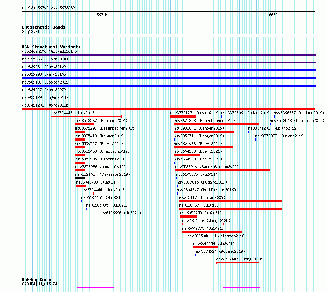Viewport: 326px width, 292px height.
Task: Open nsv820467 (Ju2010) label
Action: pyautogui.click(x=199, y=205)
